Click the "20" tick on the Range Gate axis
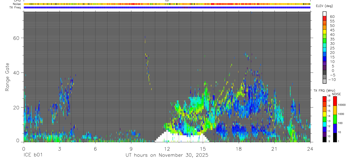The width and height of the screenshot is (349, 161). pos(16,107)
